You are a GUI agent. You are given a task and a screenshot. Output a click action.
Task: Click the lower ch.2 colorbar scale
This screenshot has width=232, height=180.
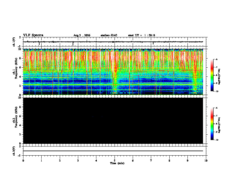212,124
